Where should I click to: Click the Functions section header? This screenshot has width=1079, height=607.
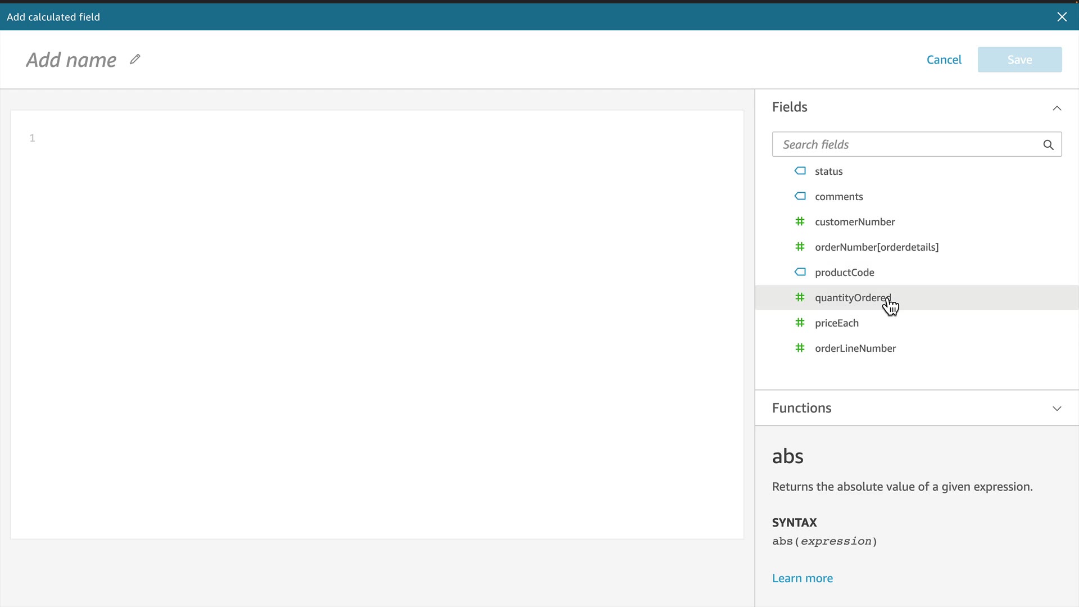point(801,408)
